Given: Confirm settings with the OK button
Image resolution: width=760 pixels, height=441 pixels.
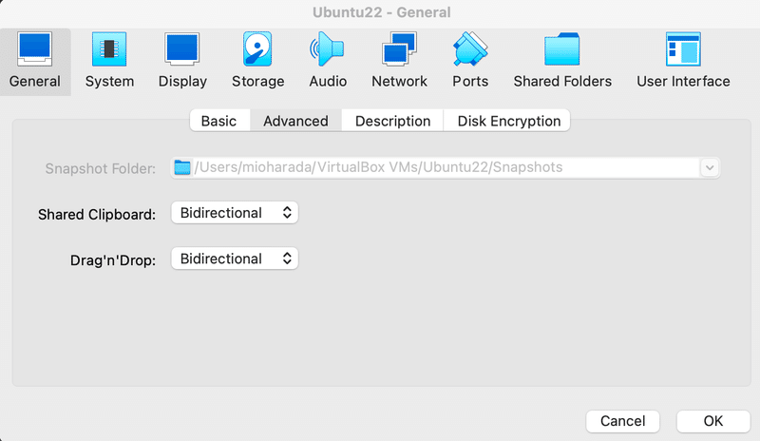Looking at the screenshot, I should coord(713,421).
